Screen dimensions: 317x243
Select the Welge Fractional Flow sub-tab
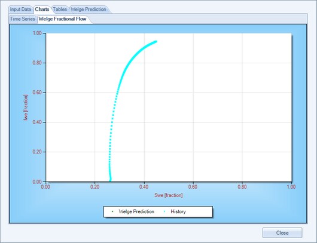pyautogui.click(x=62, y=19)
